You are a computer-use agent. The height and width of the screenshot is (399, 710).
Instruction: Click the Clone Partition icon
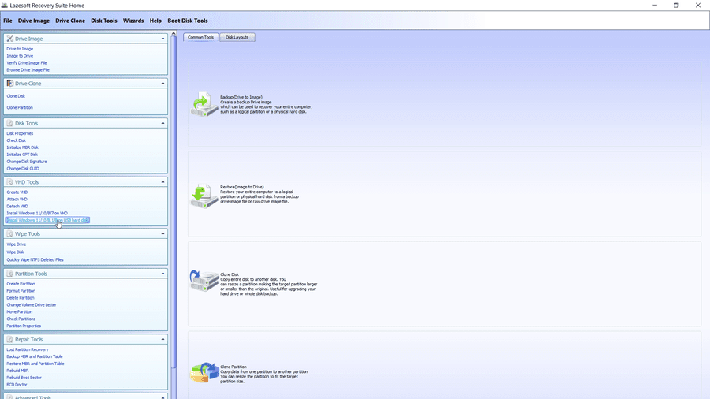[x=204, y=372]
